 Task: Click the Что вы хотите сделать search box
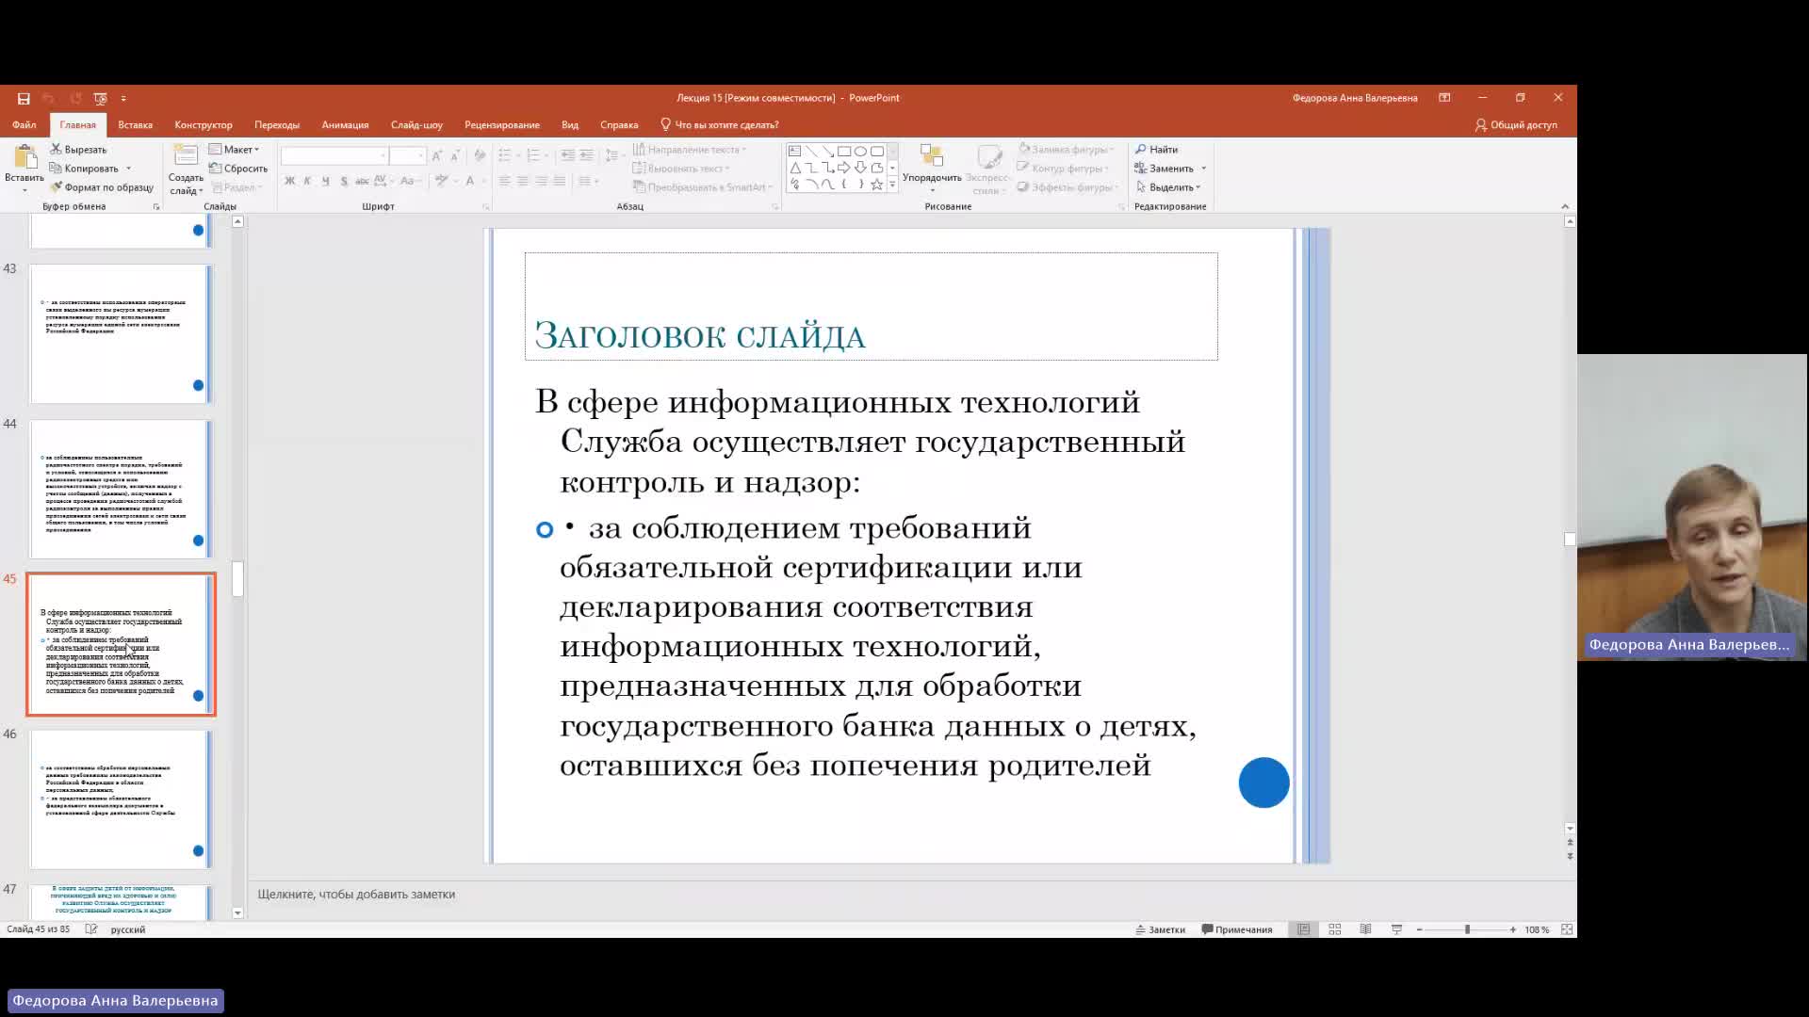pos(720,124)
